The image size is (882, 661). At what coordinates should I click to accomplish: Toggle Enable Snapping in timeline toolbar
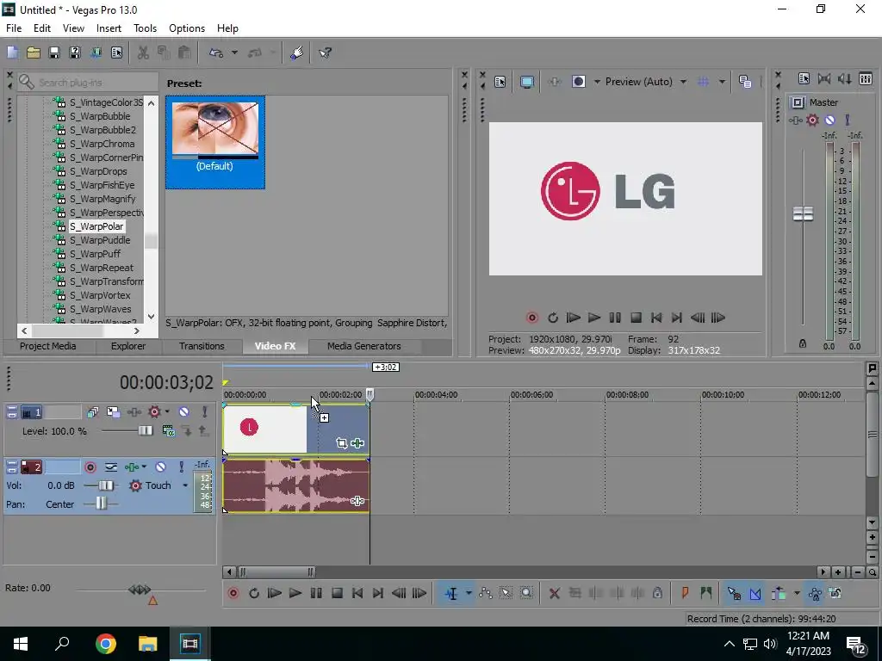pos(734,593)
